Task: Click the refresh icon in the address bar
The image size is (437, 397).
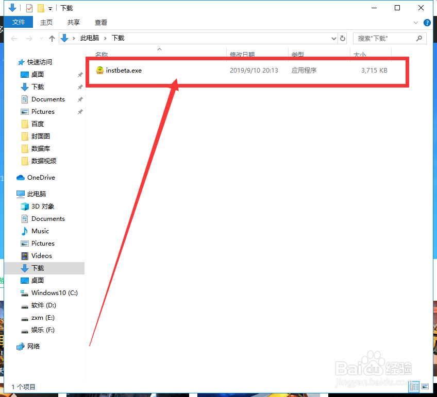Action: [342, 38]
